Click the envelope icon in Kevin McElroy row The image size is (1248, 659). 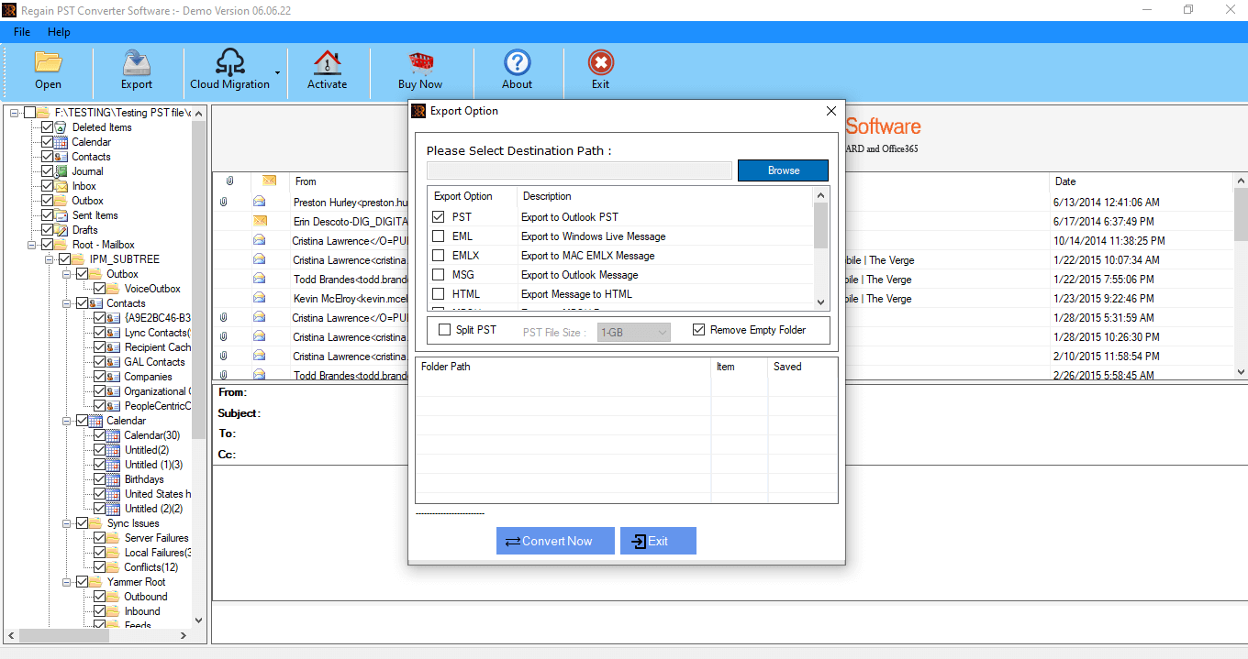coord(260,298)
